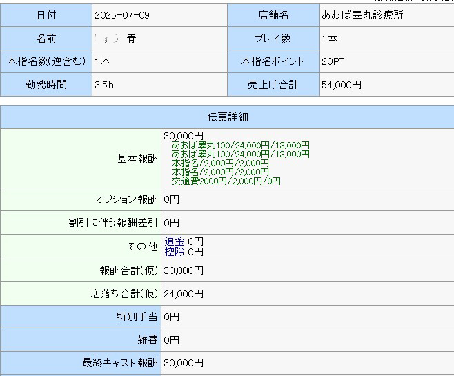Viewport: 454px width, 376px height.
Task: Click the 割引に伴う報酬差引 label
Action: (113, 223)
